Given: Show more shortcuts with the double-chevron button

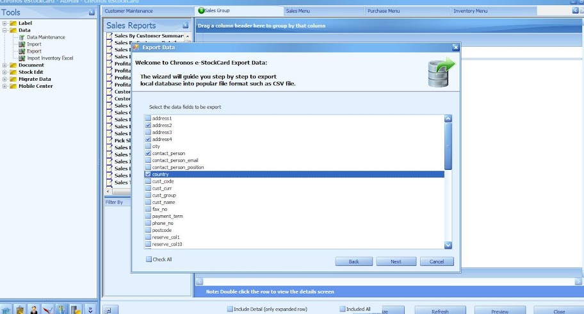Looking at the screenshot, I should 90,310.
